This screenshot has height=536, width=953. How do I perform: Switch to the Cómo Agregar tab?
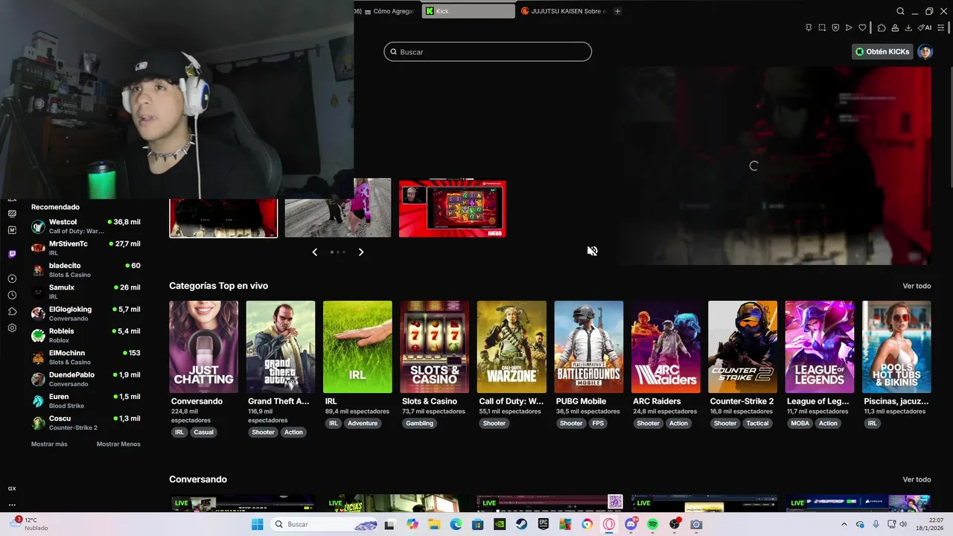pyautogui.click(x=387, y=11)
